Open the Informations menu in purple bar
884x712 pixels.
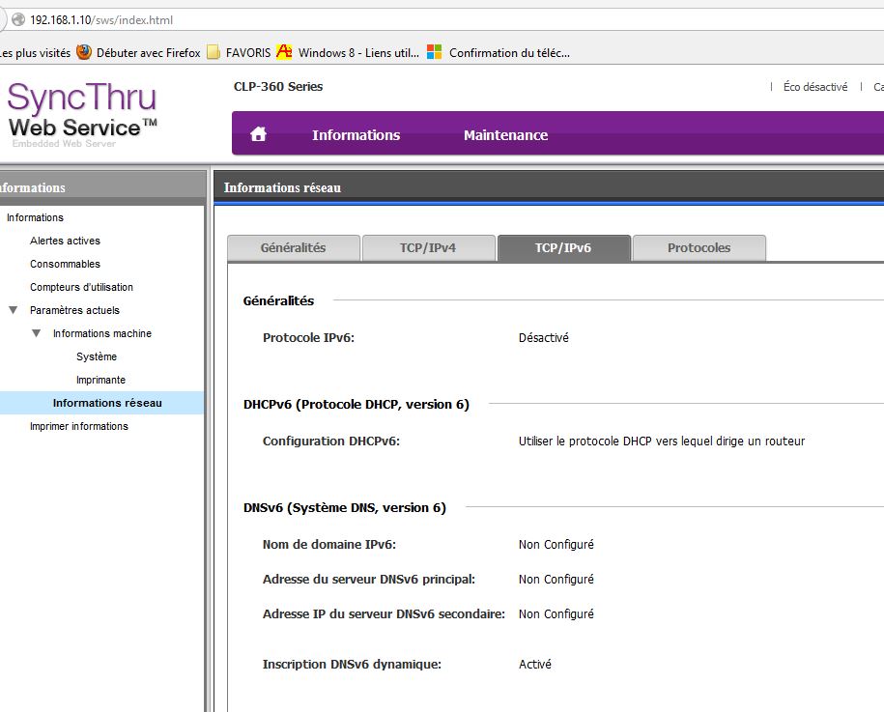click(356, 135)
